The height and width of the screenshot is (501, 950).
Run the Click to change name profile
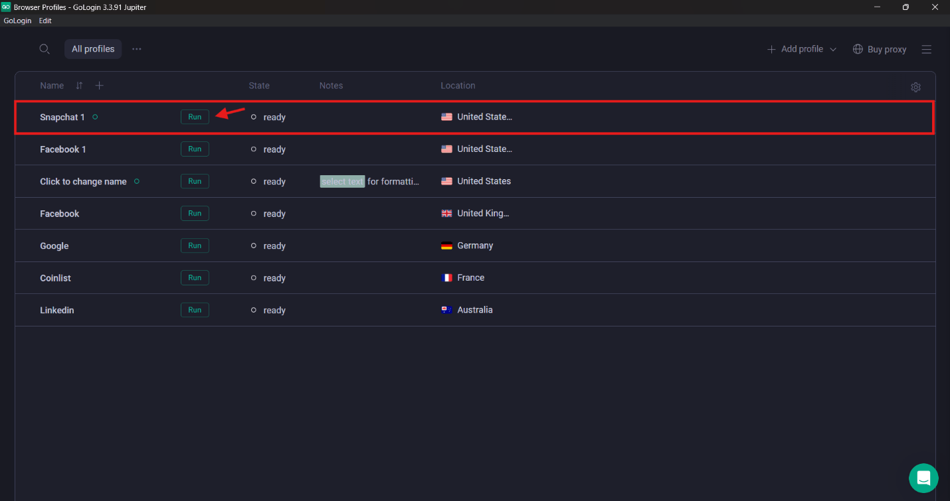pos(195,181)
